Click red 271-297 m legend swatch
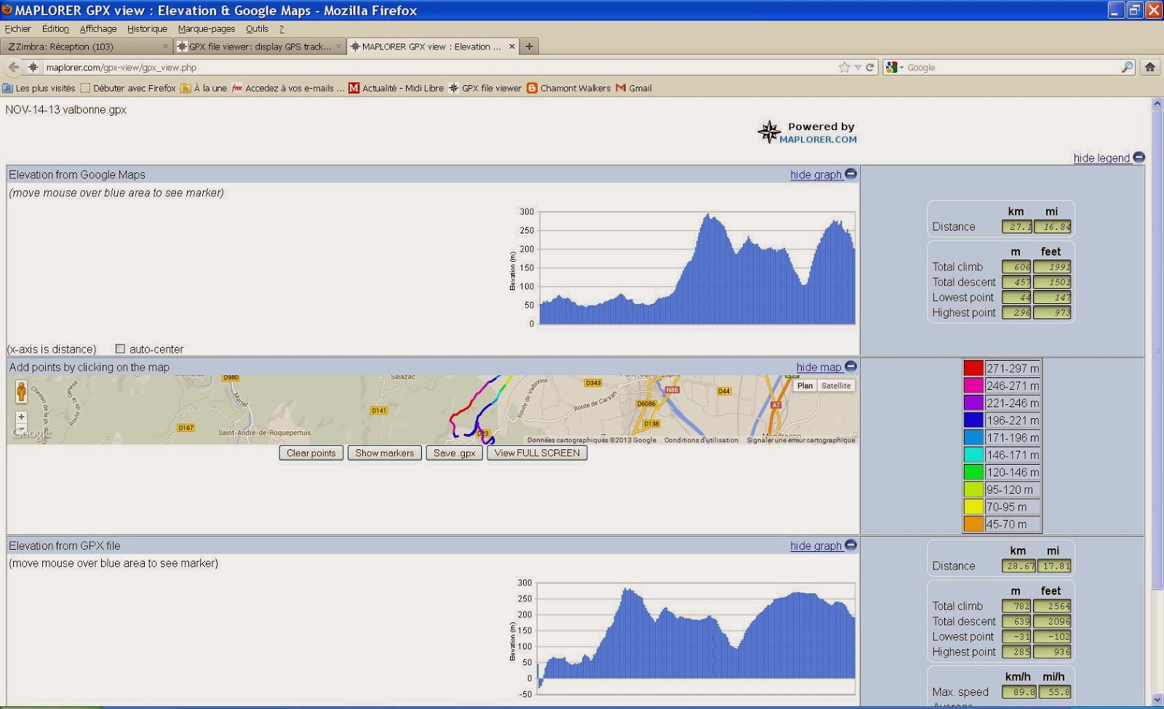The width and height of the screenshot is (1164, 709). 973,368
